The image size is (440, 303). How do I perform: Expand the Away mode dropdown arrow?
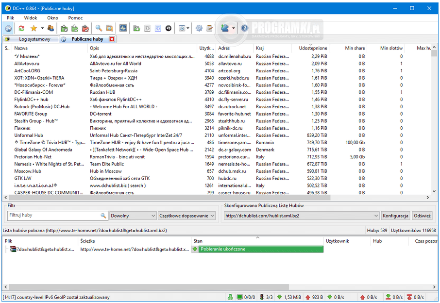coord(234,28)
